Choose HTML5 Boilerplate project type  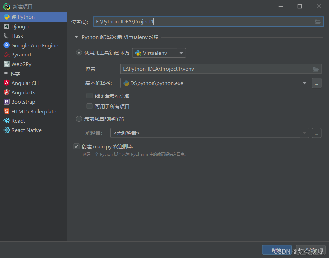coord(34,111)
